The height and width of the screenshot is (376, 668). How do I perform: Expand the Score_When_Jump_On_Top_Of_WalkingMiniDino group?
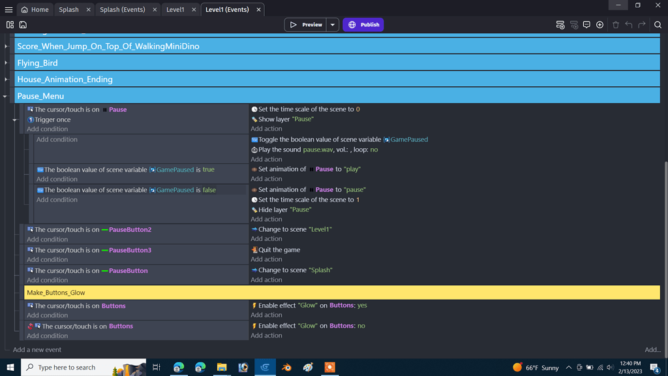(6, 46)
